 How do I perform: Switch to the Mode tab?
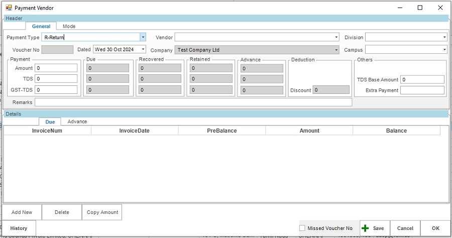point(69,26)
